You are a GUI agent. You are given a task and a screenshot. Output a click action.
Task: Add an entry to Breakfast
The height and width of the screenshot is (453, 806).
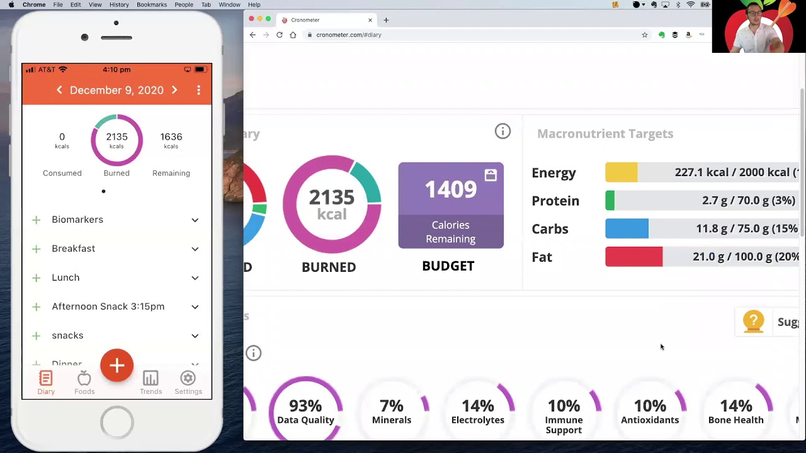37,249
